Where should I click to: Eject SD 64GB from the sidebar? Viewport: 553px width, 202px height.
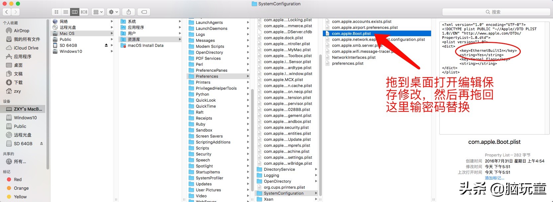pyautogui.click(x=42, y=144)
